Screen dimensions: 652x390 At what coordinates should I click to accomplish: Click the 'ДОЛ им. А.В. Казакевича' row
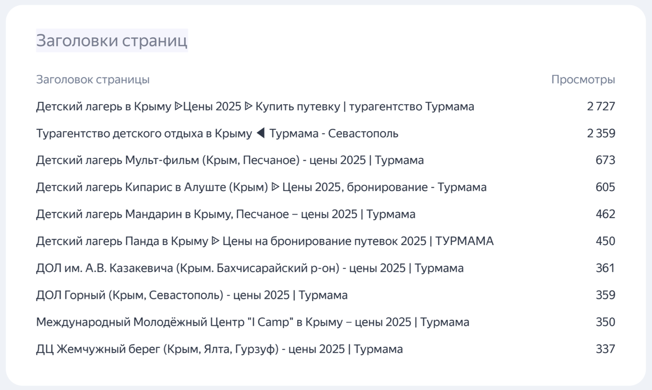250,268
